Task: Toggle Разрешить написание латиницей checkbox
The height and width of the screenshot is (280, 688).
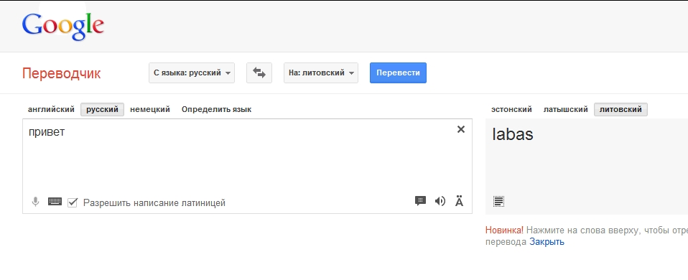Action: [x=73, y=202]
